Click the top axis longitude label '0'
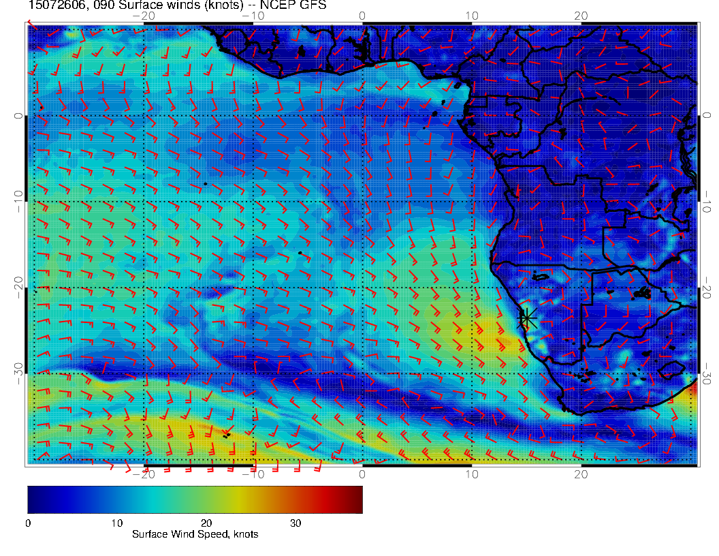 (362, 16)
